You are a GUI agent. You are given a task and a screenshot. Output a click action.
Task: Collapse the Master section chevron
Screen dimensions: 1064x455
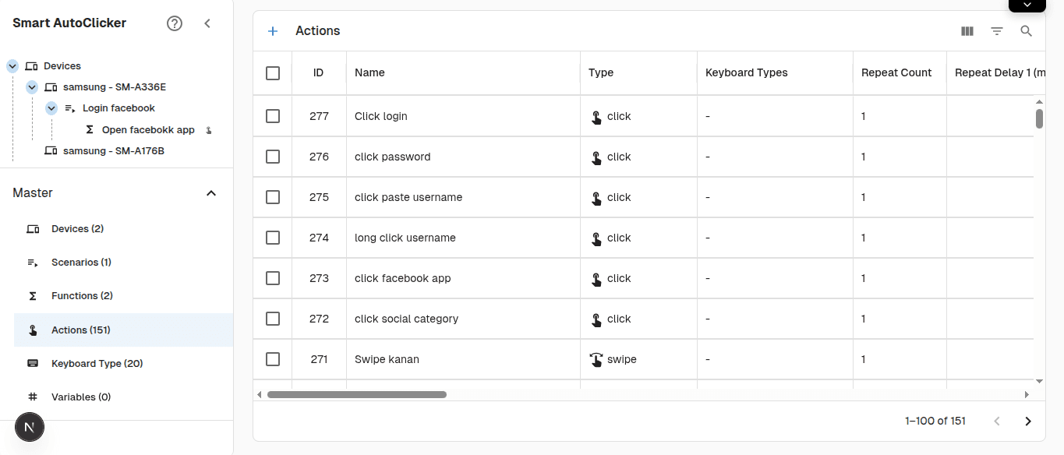pyautogui.click(x=210, y=193)
